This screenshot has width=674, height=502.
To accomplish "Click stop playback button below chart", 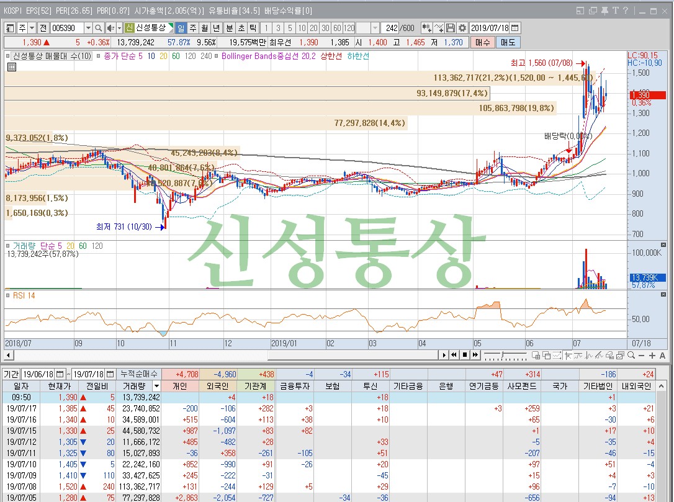I will (x=465, y=355).
